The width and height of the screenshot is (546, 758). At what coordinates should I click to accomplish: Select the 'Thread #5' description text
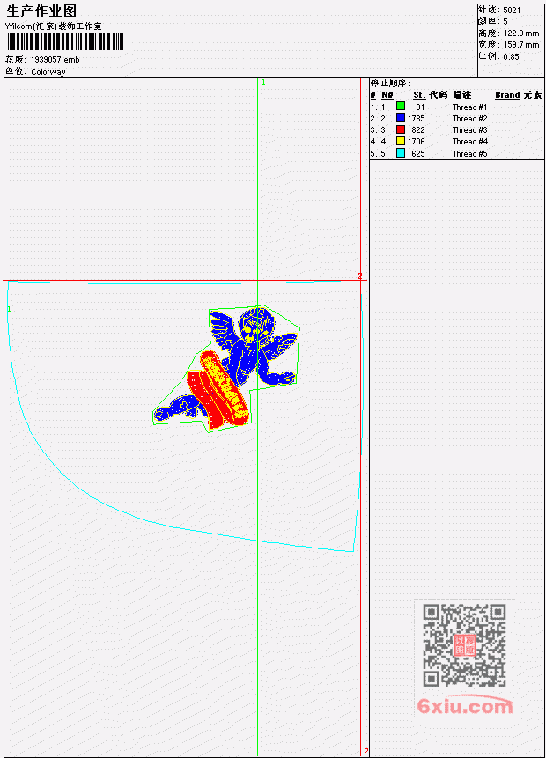pos(469,154)
